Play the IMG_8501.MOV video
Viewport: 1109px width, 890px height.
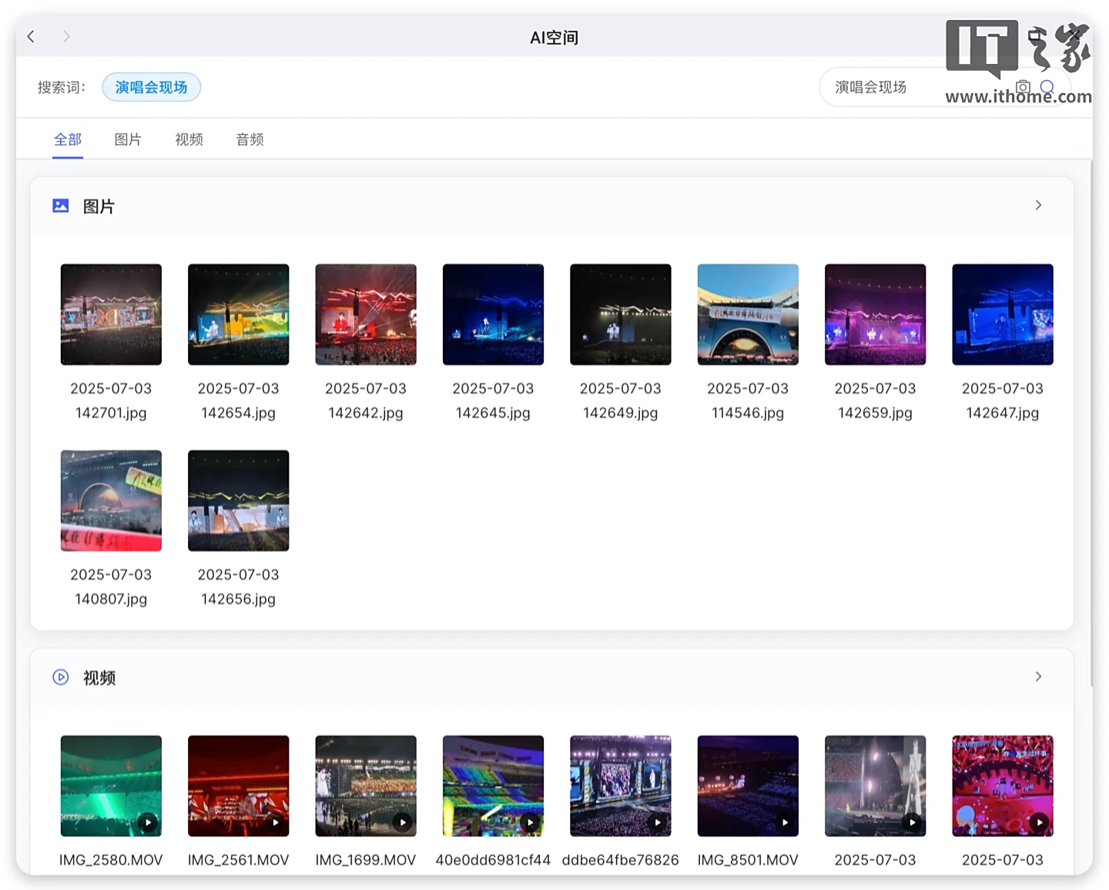[748, 785]
